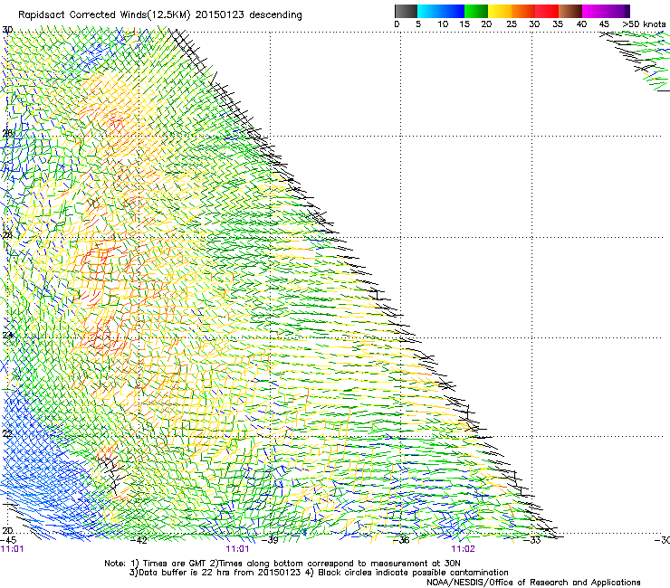The height and width of the screenshot is (588, 670).
Task: Click the longitude label '-45'
Action: tap(8, 540)
